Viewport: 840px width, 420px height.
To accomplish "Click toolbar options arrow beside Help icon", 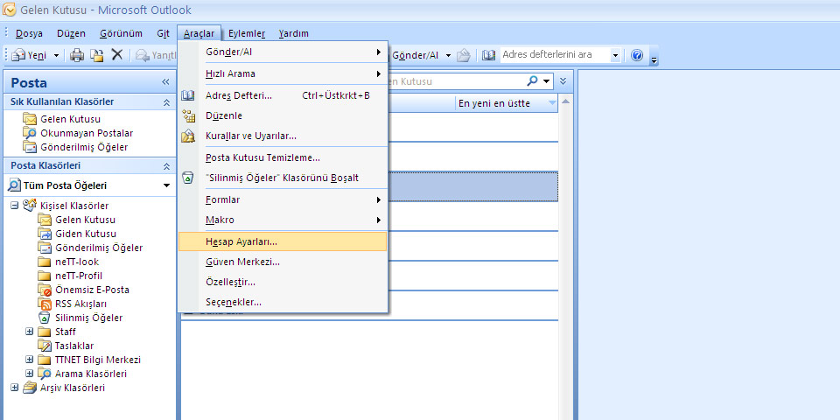I will pyautogui.click(x=654, y=59).
